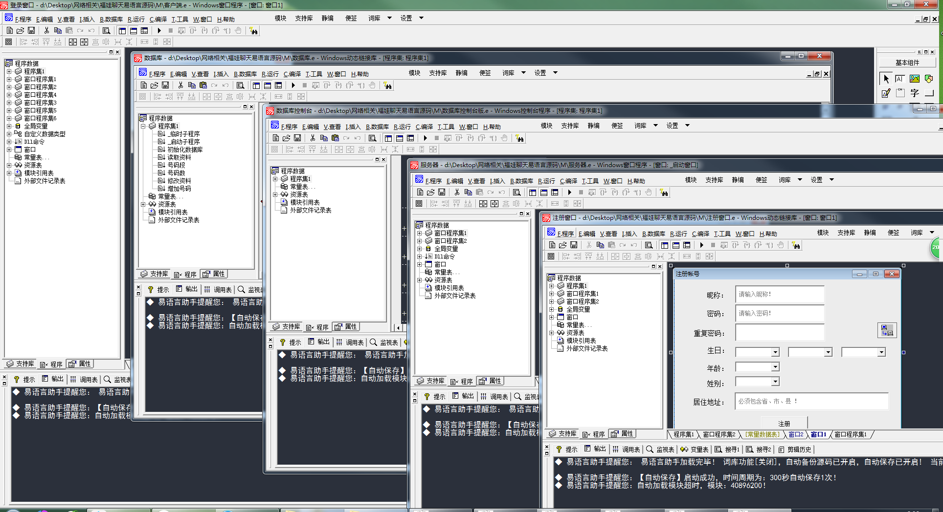
Task: Click the network component icon on 注册帐号 form
Action: point(887,330)
